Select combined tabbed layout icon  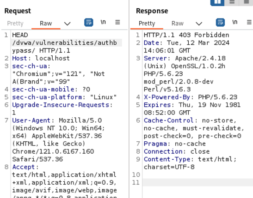246,2
